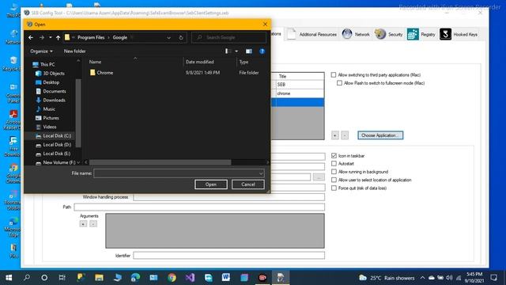506x285 pixels.
Task: Click the Open button
Action: (211, 184)
